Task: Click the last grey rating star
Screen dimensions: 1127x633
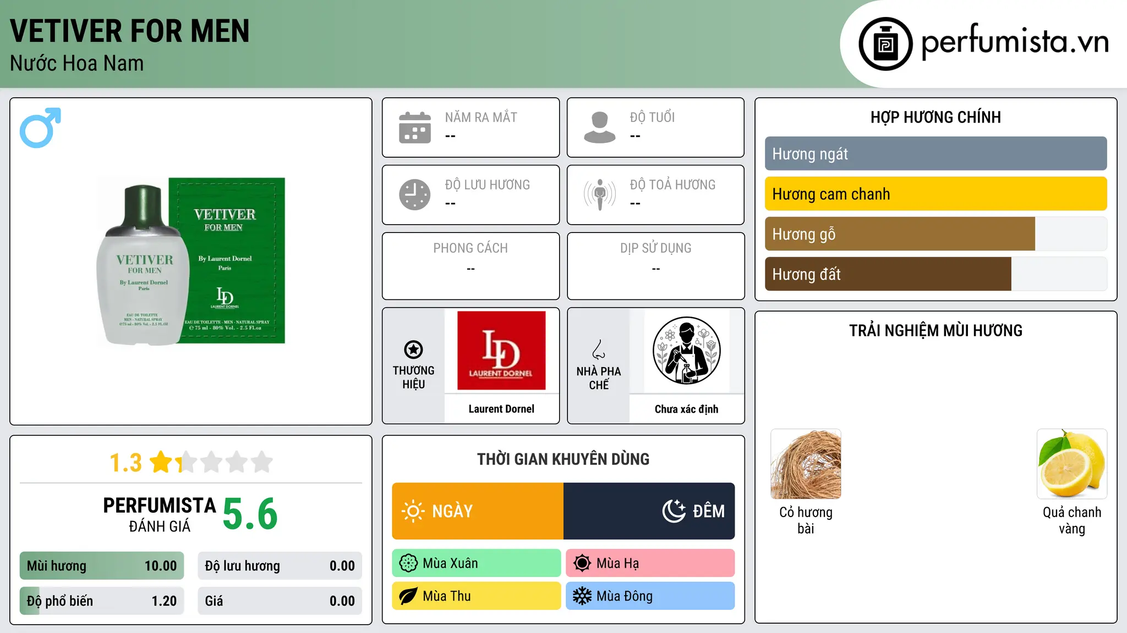Action: 262,462
